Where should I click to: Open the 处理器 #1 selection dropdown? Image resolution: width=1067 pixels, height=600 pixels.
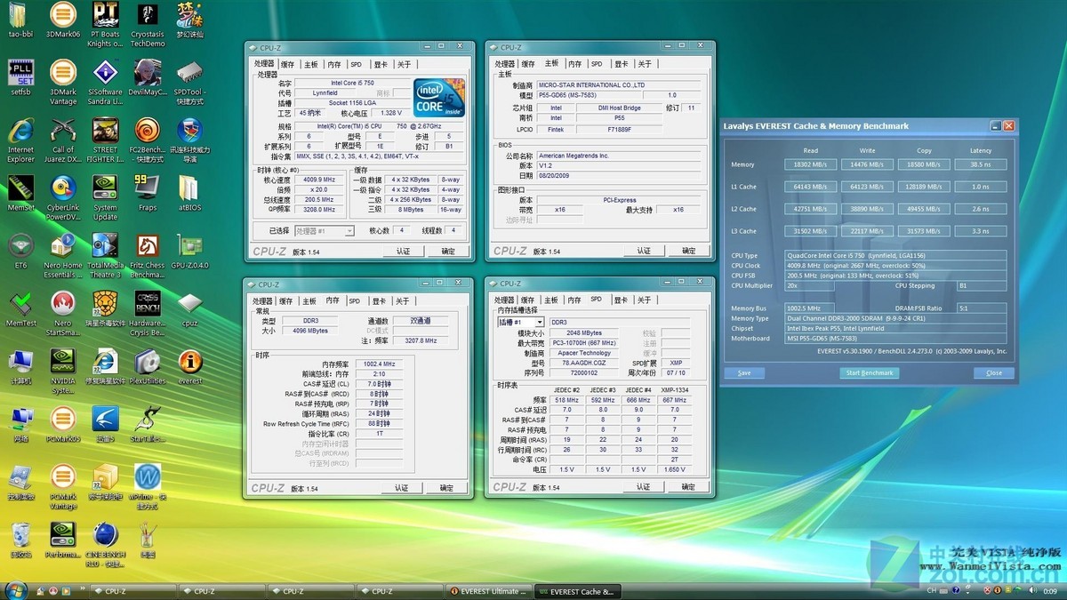click(x=324, y=231)
